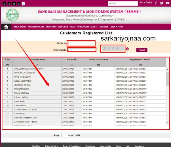Open the Terms & Conditions footer link
Screen dimensions: 171x147
(x=72, y=146)
